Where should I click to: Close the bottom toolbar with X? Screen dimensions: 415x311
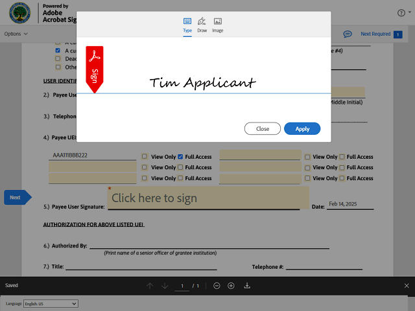tap(407, 286)
